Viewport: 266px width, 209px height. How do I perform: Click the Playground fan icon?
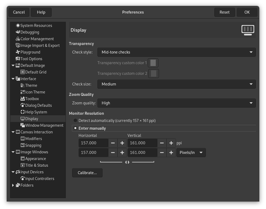pyautogui.click(x=18, y=52)
